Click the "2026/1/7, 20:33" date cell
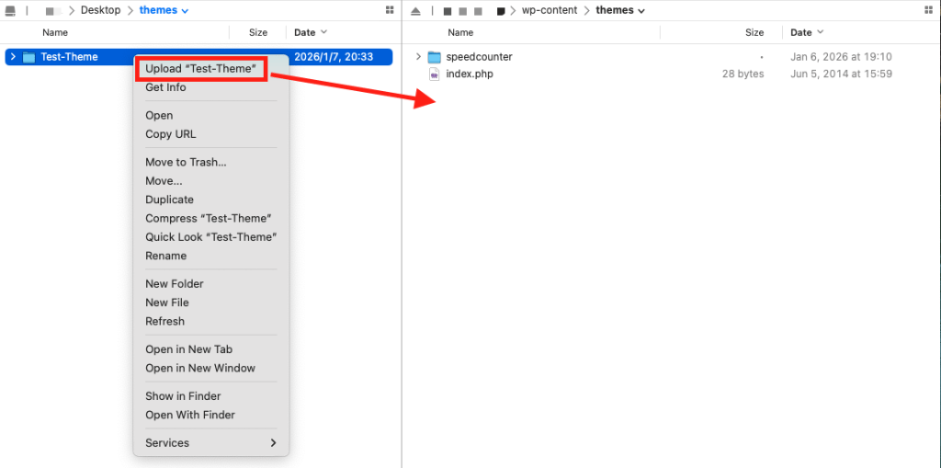941x468 pixels. pos(334,57)
